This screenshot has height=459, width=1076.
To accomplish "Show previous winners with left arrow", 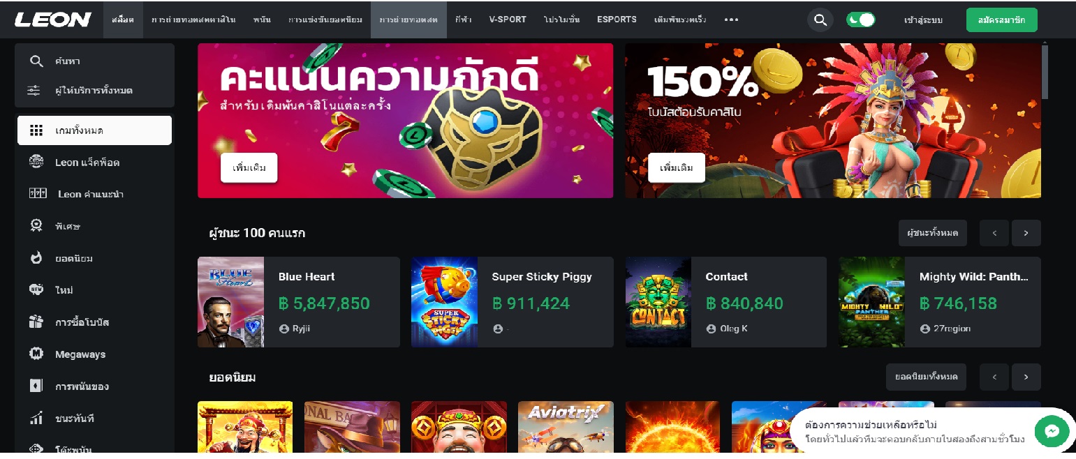I will point(994,233).
